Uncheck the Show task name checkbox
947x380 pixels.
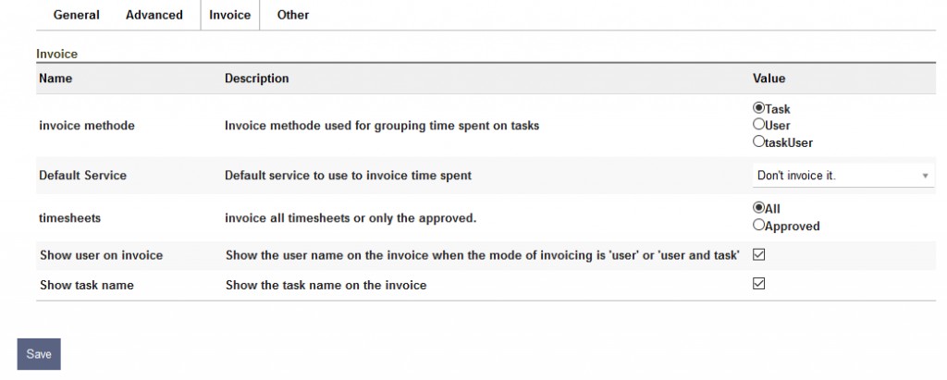tap(759, 284)
